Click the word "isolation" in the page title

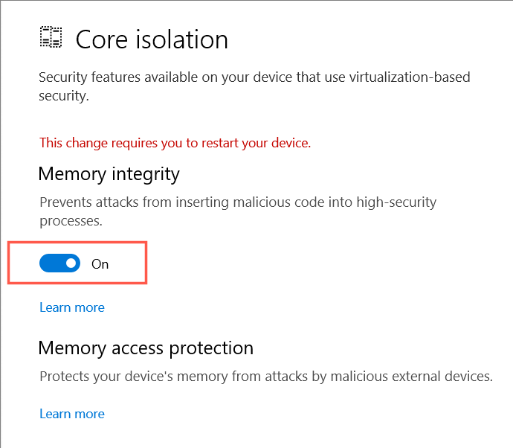click(181, 39)
